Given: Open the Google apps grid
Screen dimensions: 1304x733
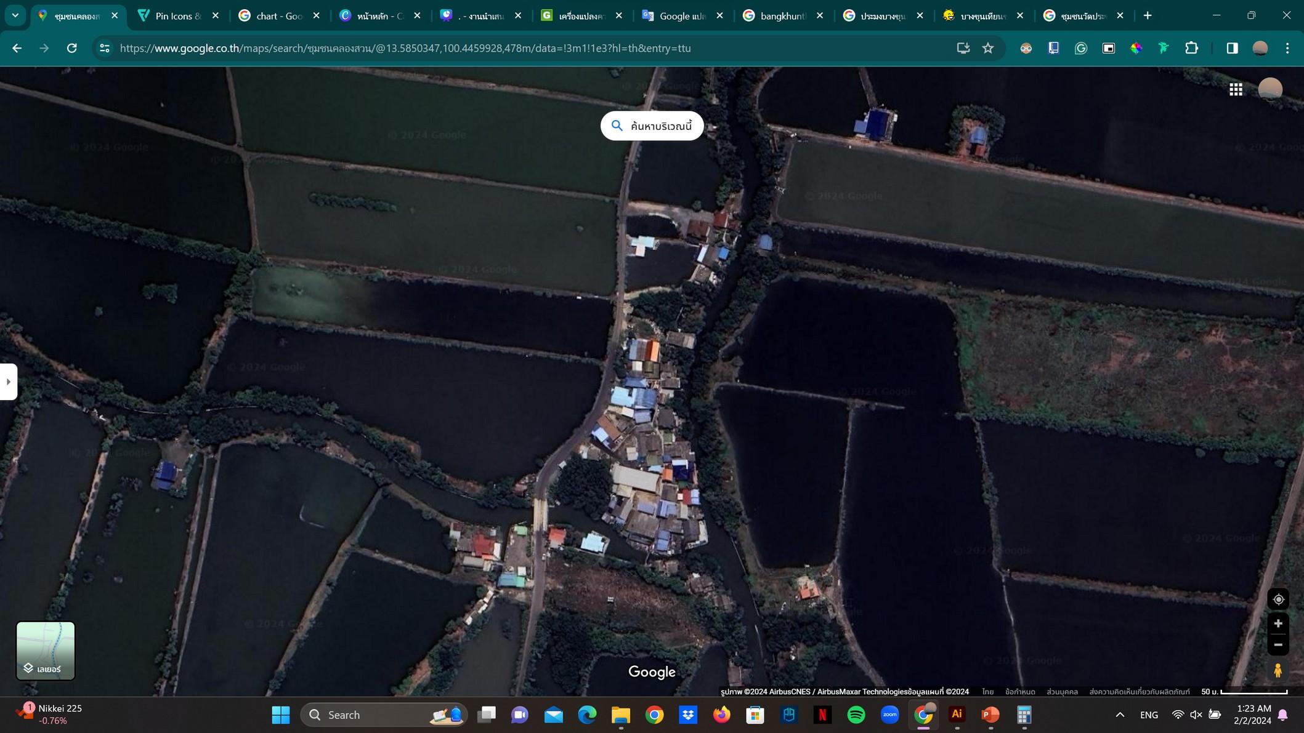Looking at the screenshot, I should (x=1236, y=90).
